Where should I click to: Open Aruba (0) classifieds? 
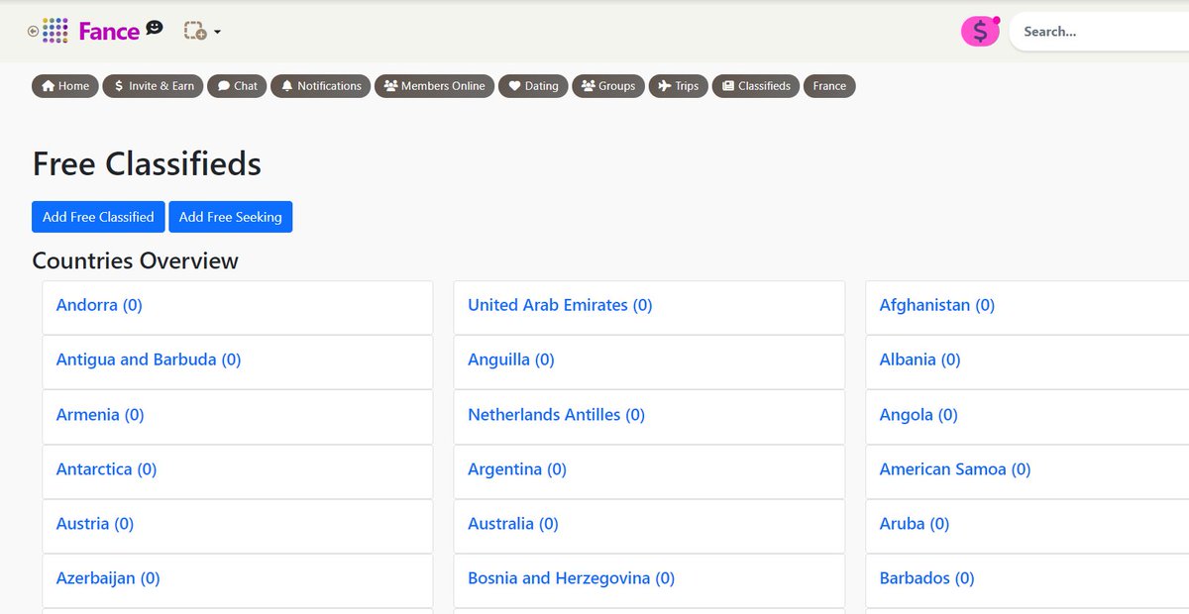pyautogui.click(x=915, y=524)
